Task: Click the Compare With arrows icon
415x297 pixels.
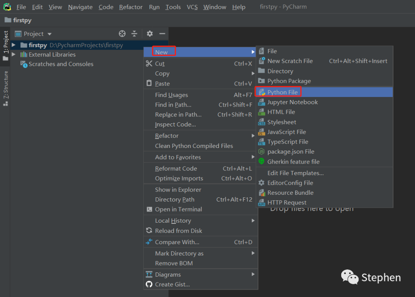Action: point(149,241)
